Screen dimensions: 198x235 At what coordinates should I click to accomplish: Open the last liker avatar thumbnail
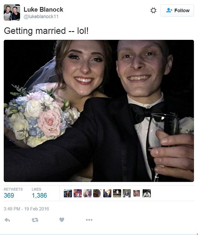146,193
